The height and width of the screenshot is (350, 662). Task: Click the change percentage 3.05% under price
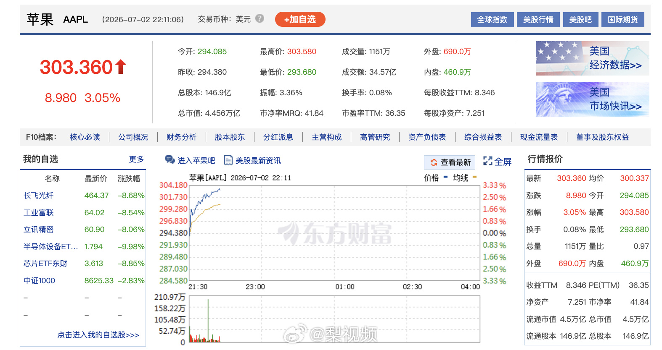(x=102, y=98)
